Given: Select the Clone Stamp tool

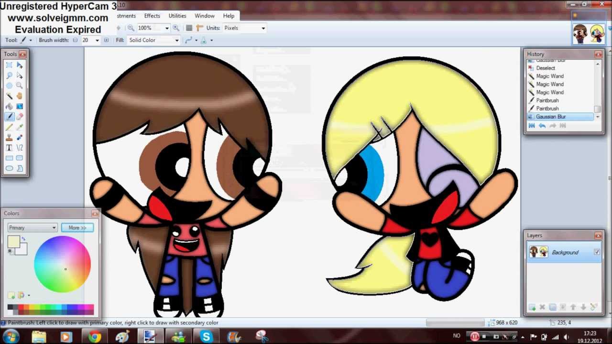Looking at the screenshot, I should coord(9,137).
